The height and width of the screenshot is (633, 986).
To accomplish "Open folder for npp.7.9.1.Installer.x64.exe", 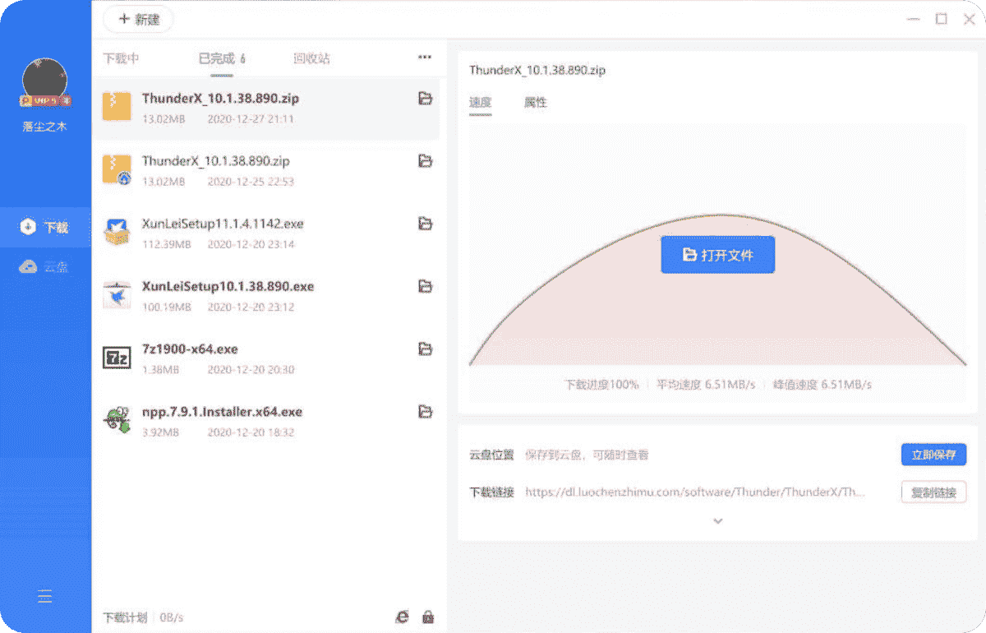I will [x=425, y=412].
